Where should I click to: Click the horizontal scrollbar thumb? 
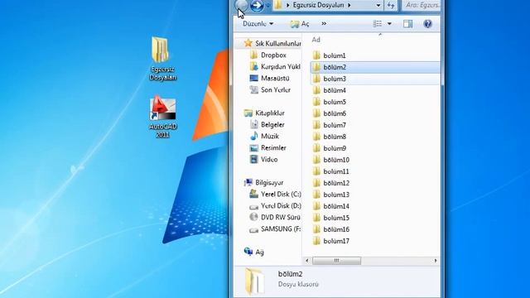pos(337,261)
